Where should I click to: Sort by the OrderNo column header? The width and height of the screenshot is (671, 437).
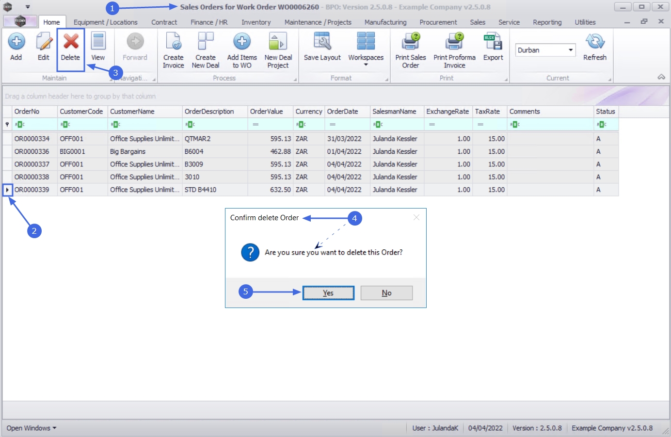pyautogui.click(x=34, y=112)
